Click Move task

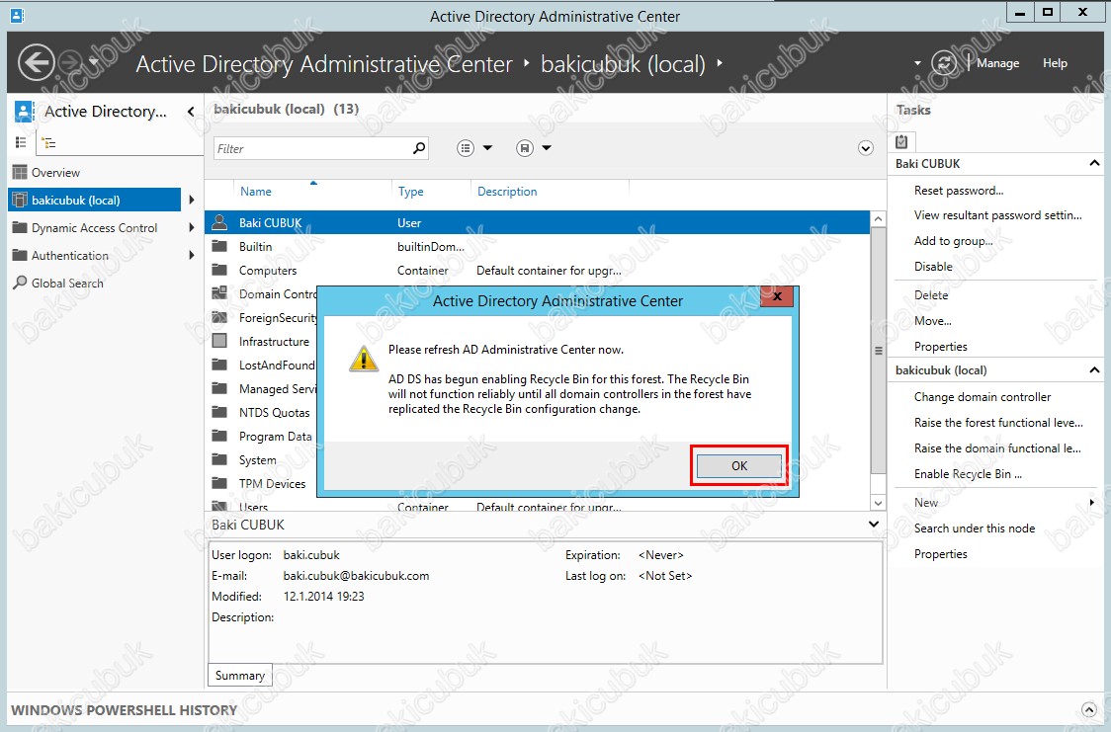(x=932, y=321)
